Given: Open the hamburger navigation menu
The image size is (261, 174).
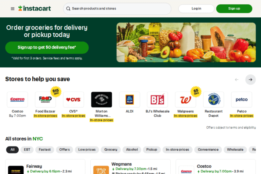Looking at the screenshot, I should 13,8.
